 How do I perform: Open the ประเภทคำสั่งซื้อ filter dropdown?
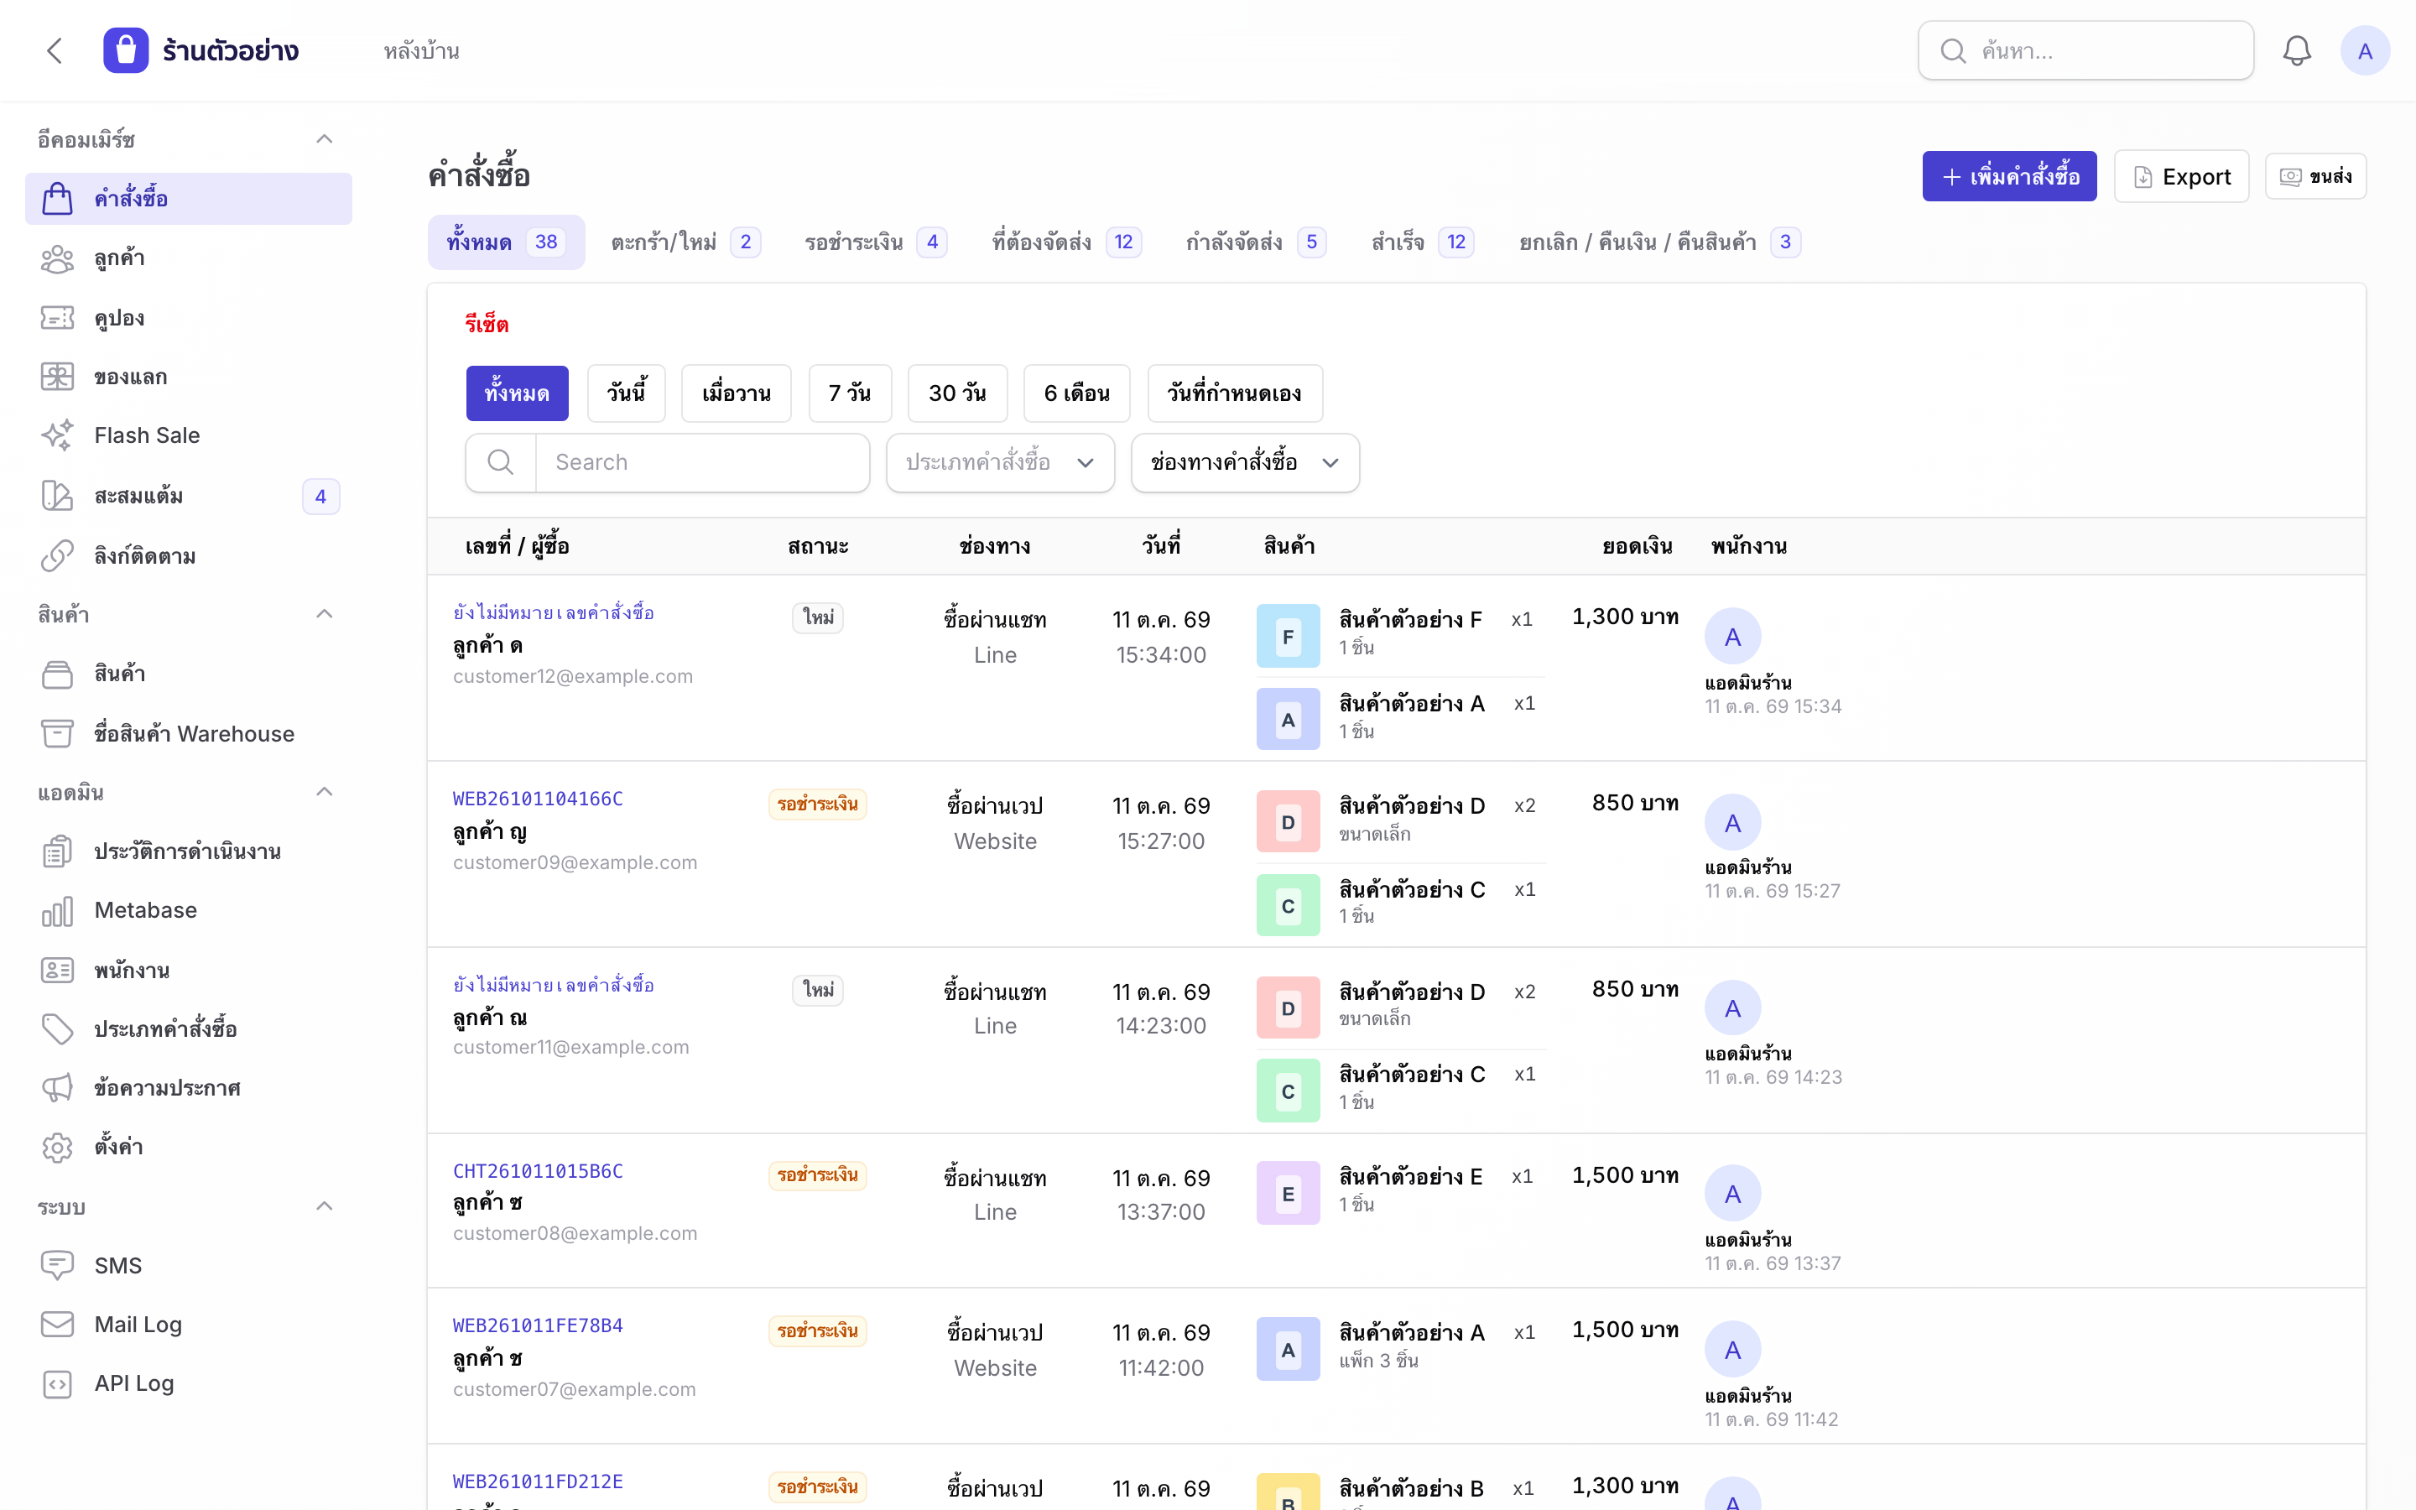(x=1000, y=462)
